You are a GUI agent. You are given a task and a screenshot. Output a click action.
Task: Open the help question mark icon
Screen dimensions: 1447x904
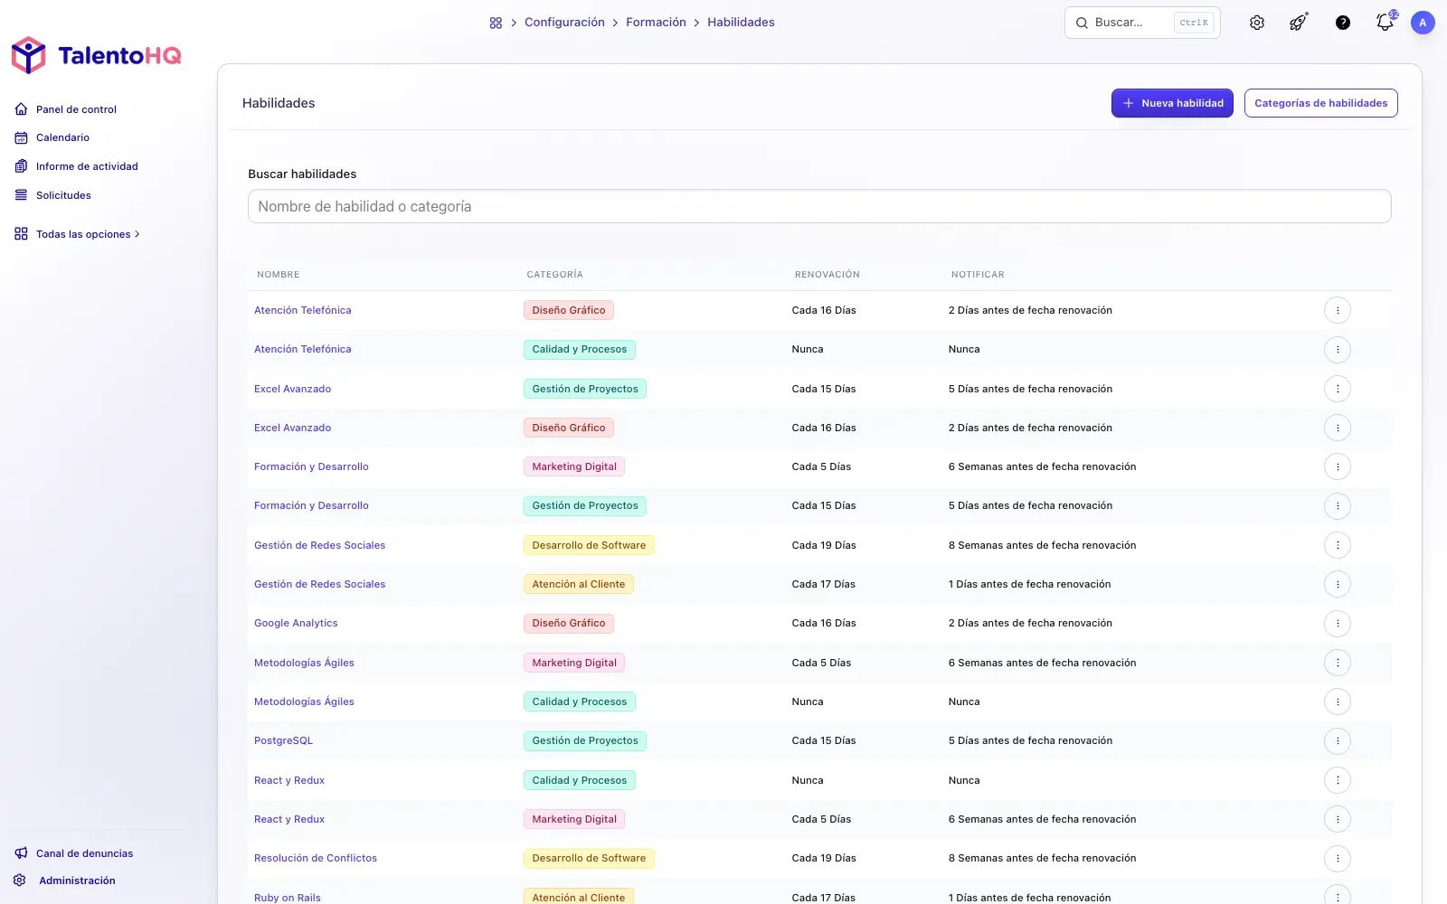[1343, 23]
